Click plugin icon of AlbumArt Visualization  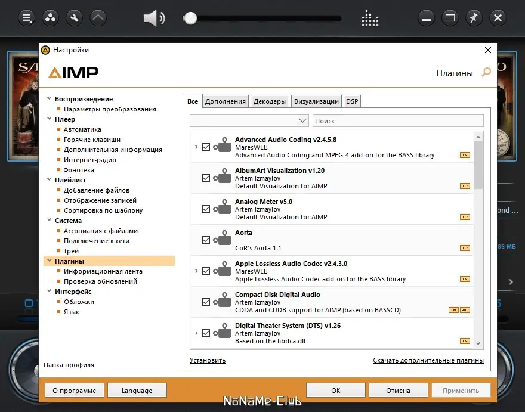click(223, 176)
